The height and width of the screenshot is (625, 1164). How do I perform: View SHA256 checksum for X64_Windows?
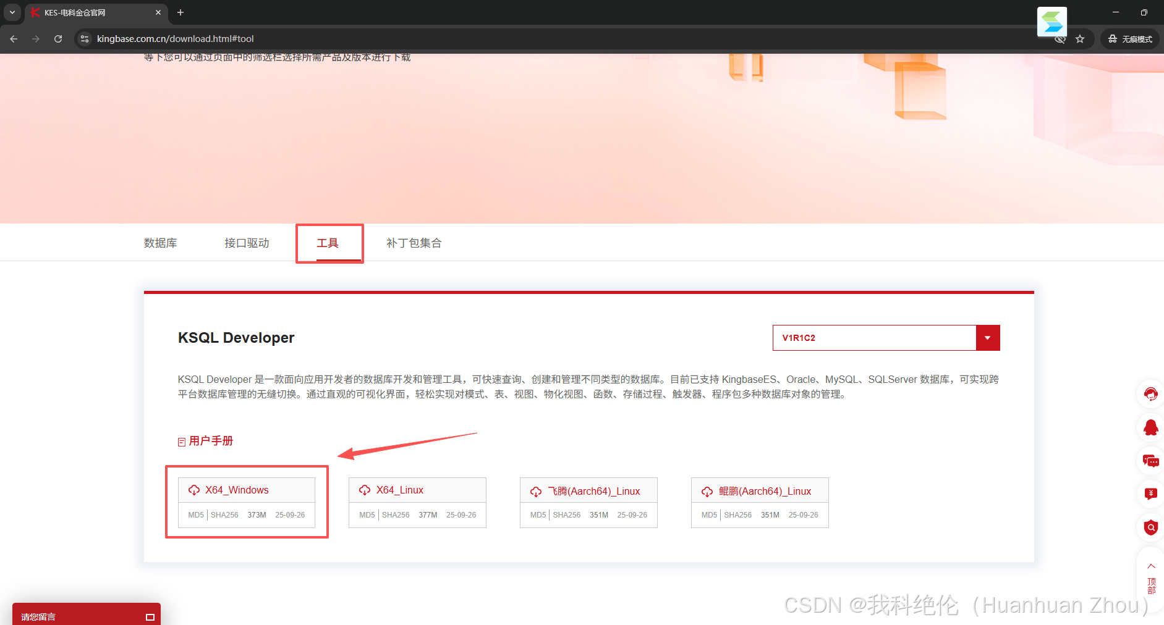coord(224,515)
